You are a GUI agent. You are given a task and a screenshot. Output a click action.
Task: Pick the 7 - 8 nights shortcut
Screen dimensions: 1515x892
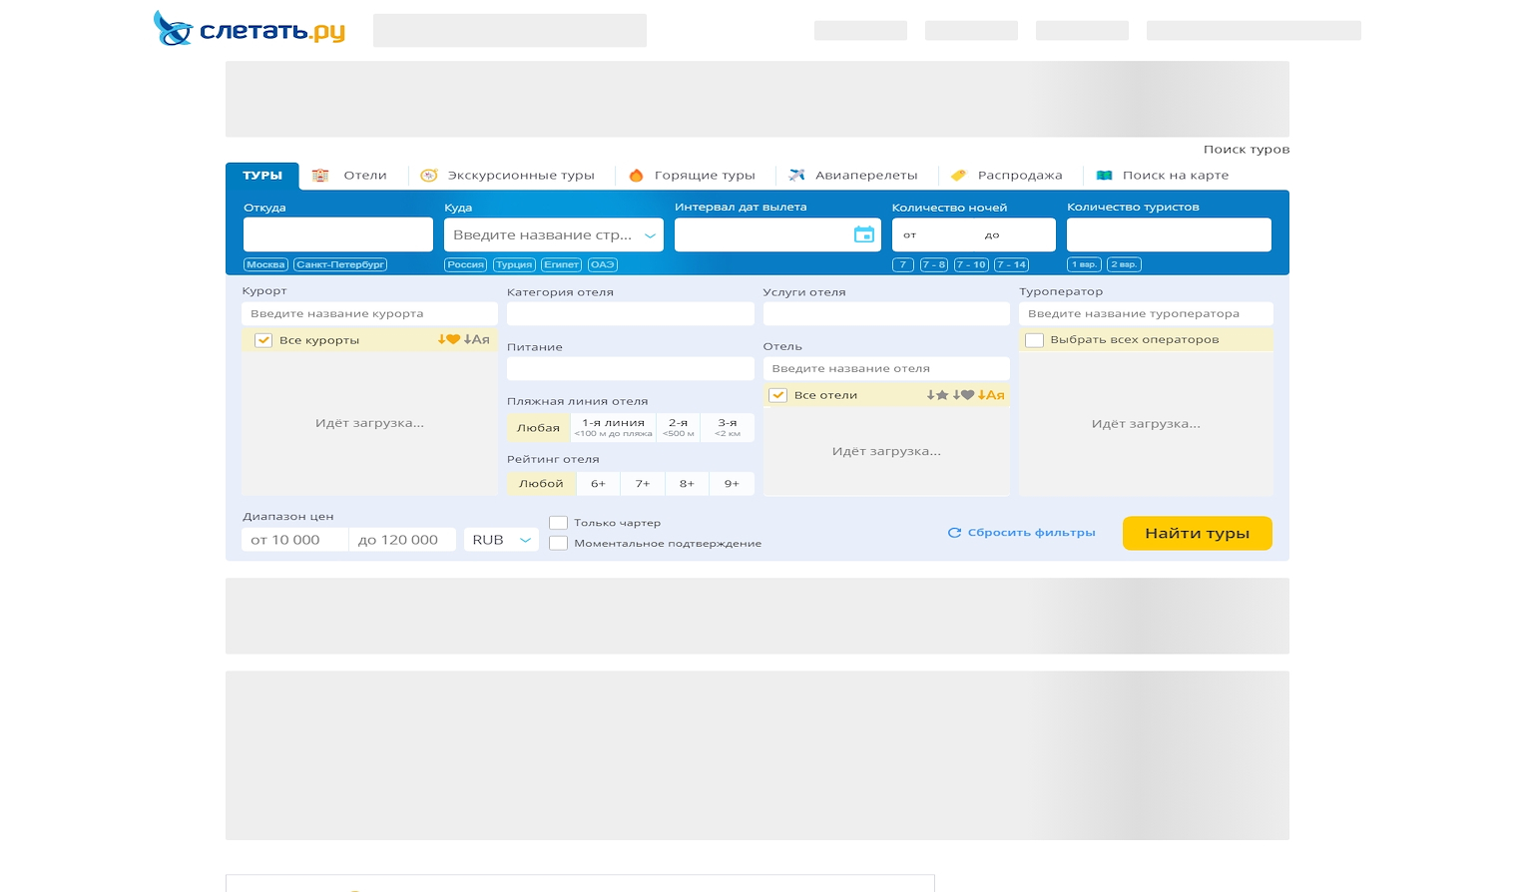click(934, 264)
